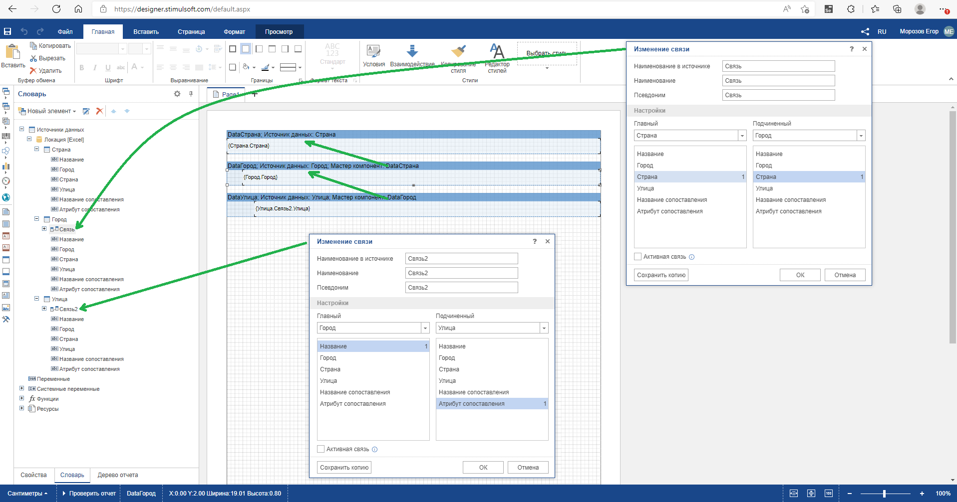The image size is (957, 502).
Task: Click the Save icon in the title bar
Action: (7, 31)
